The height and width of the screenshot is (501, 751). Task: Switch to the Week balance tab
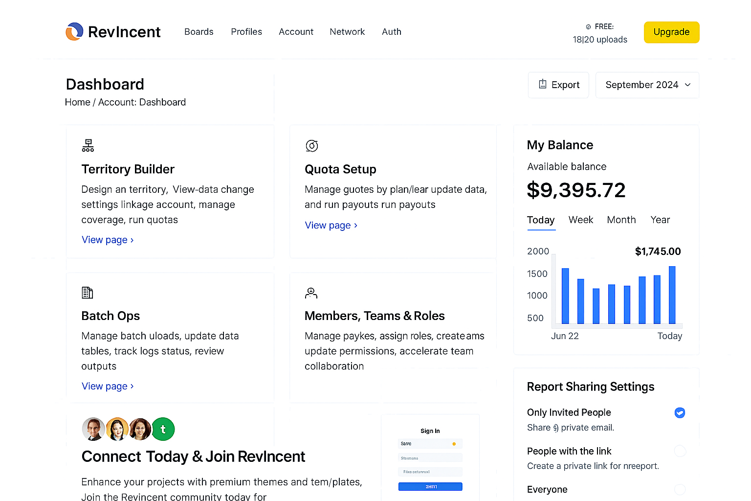click(x=580, y=220)
